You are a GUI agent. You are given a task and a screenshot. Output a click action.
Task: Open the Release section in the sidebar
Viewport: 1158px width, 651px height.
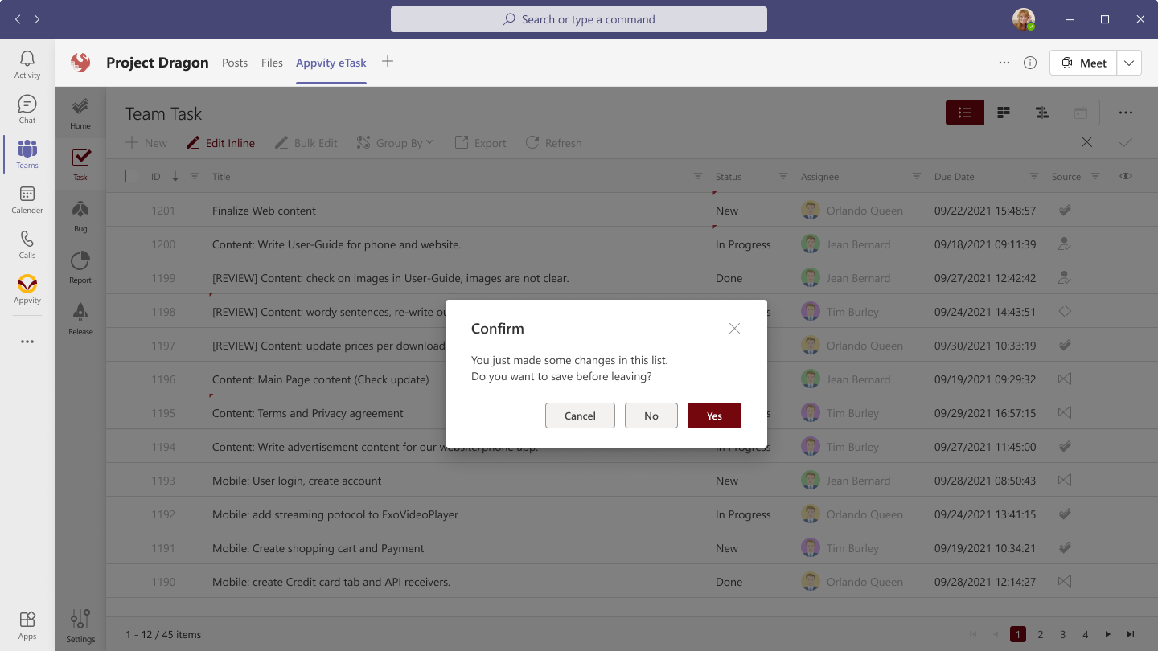80,317
